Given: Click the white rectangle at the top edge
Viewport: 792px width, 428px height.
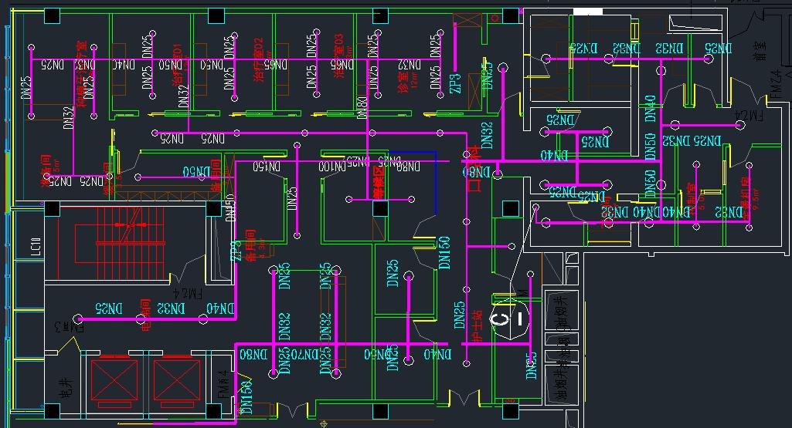Looking at the screenshot, I should [588, 11].
